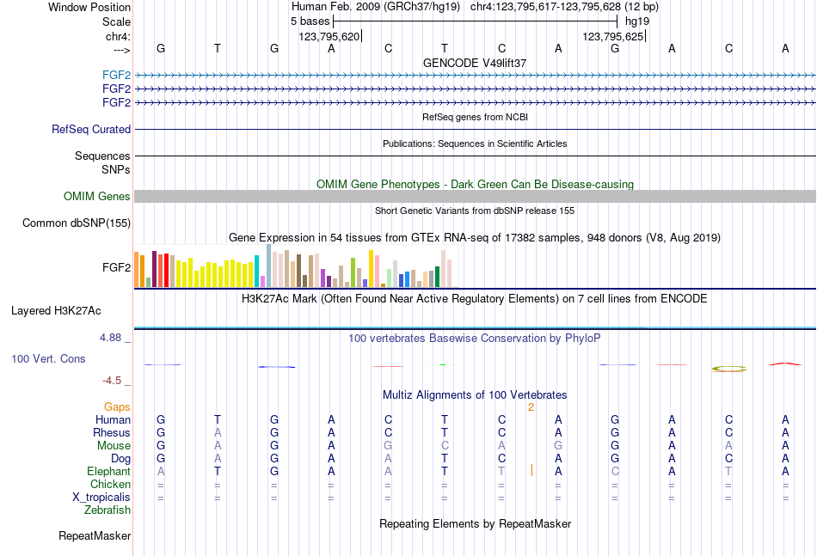Screen dimensions: 817x556
Task: Click the hg19 label beside the scale bar
Action: click(x=637, y=21)
